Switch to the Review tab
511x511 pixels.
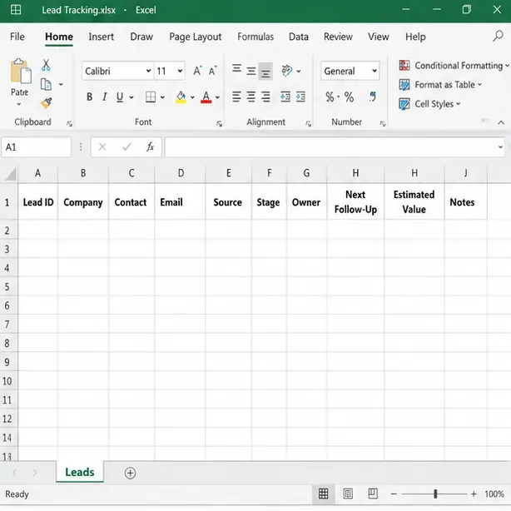[338, 37]
